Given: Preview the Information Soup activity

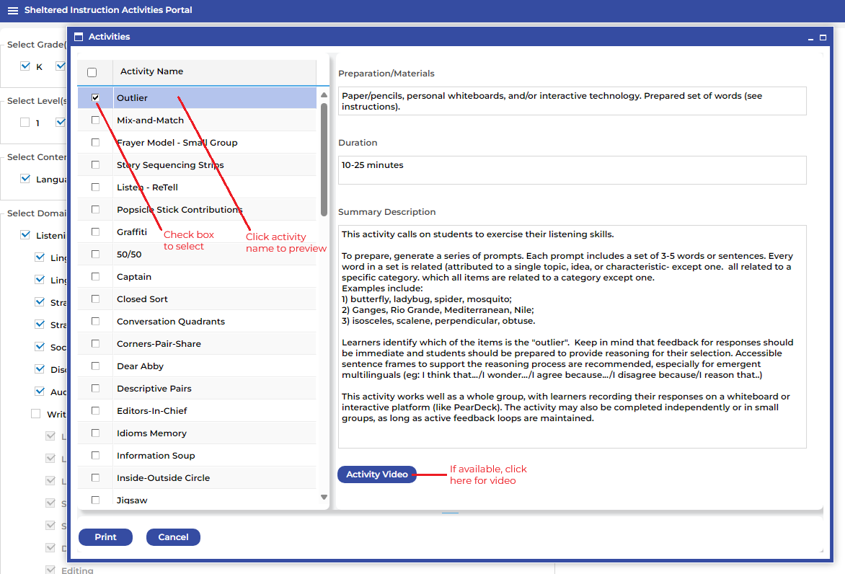Looking at the screenshot, I should 156,456.
